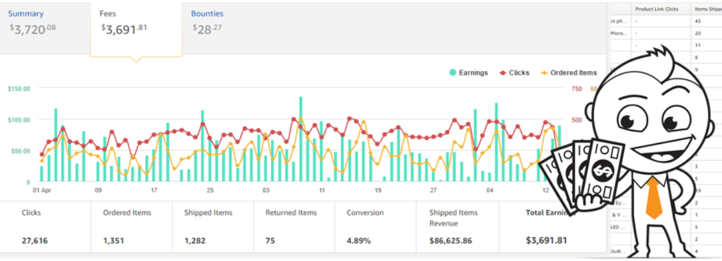
Task: Click the 01 Apr axis date label
Action: coord(41,190)
